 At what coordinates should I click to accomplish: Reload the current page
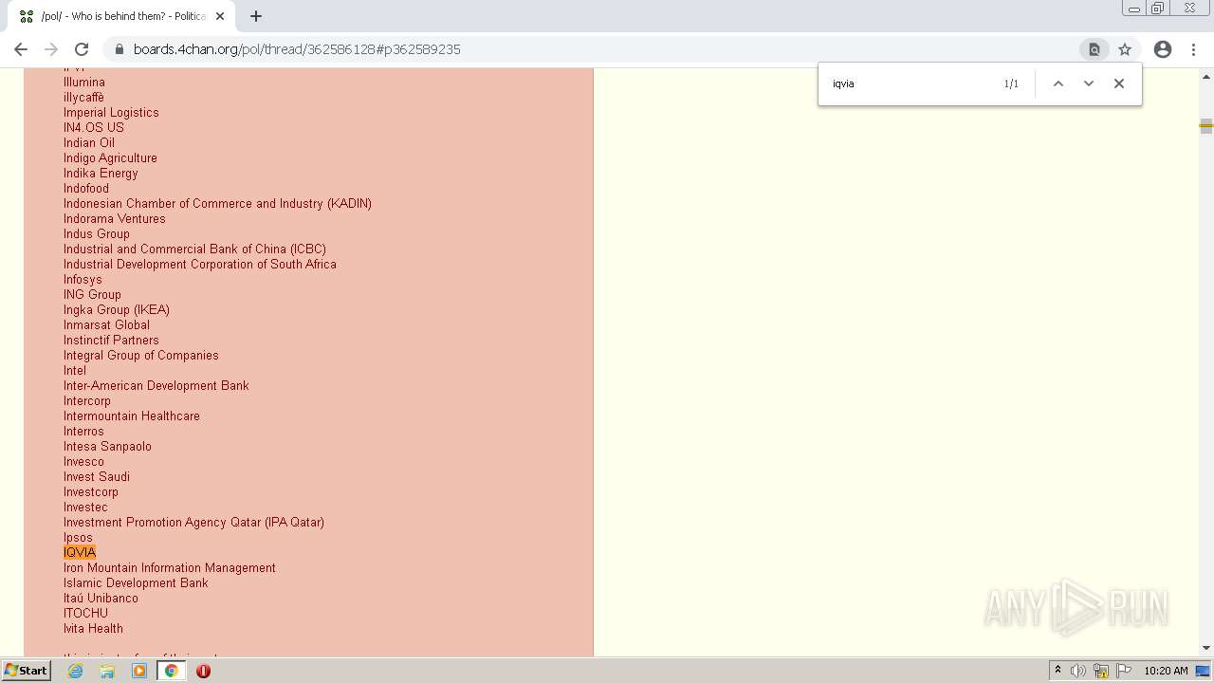point(82,49)
